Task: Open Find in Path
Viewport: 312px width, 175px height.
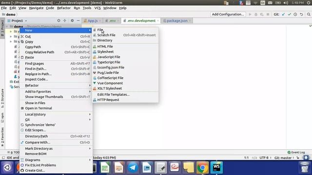Action: (56, 69)
